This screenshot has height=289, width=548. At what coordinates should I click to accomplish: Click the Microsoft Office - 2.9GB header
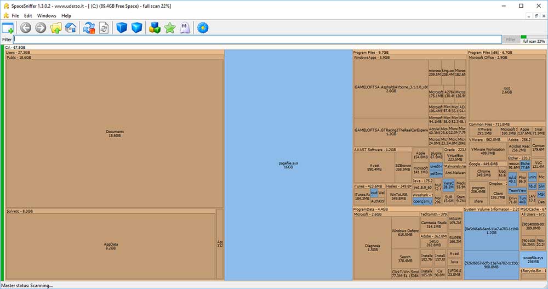click(507, 58)
